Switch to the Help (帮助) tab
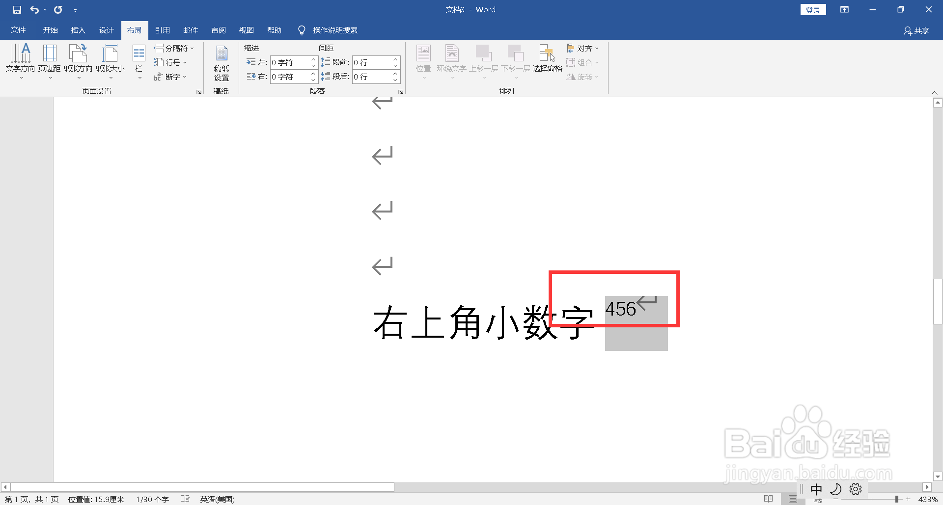This screenshot has width=943, height=505. (x=275, y=30)
